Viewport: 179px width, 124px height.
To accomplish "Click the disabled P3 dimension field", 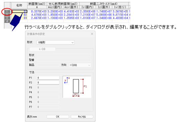I will [x=48, y=87].
